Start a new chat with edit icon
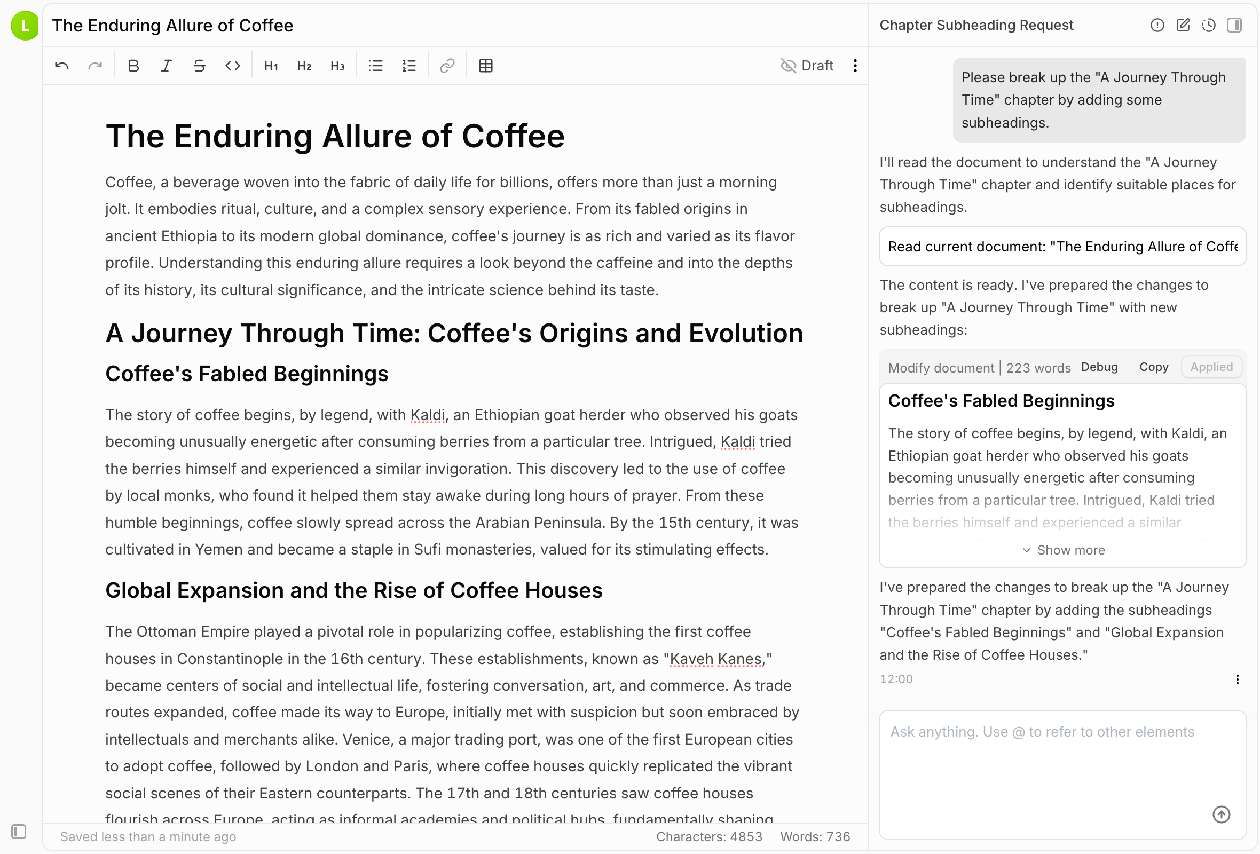This screenshot has width=1260, height=854. [x=1183, y=25]
